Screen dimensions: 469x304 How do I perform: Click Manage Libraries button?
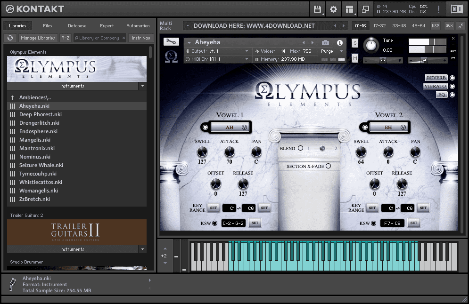[x=38, y=38]
